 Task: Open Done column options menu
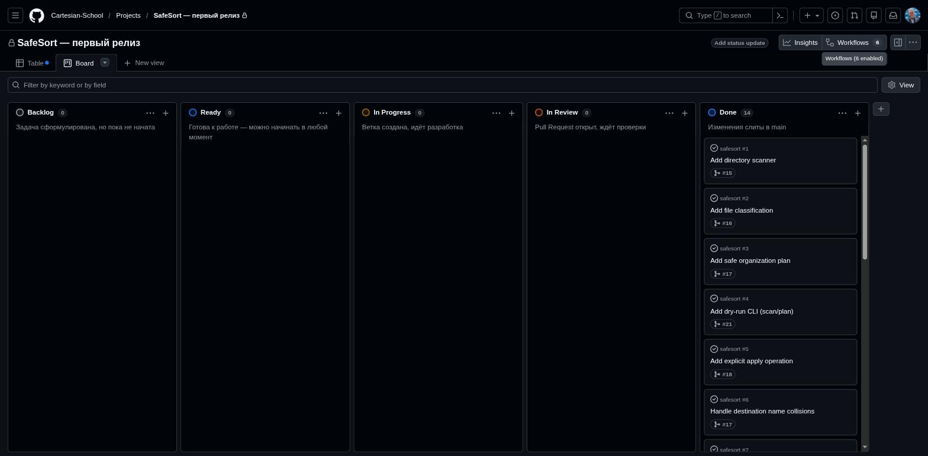pyautogui.click(x=842, y=113)
